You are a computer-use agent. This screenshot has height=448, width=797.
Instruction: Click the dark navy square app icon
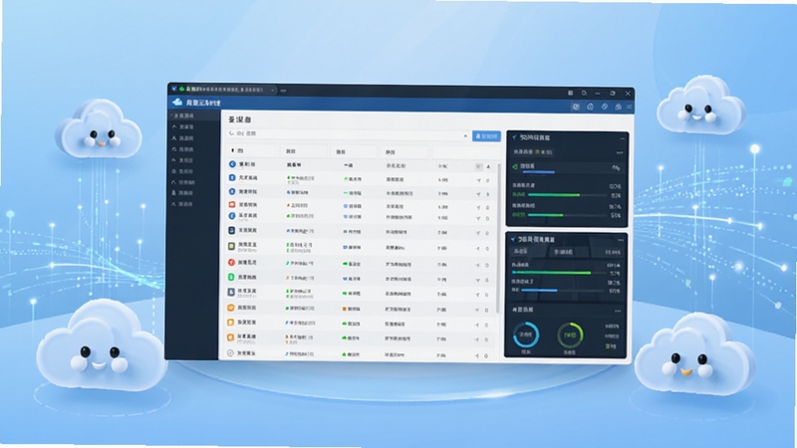(x=231, y=231)
